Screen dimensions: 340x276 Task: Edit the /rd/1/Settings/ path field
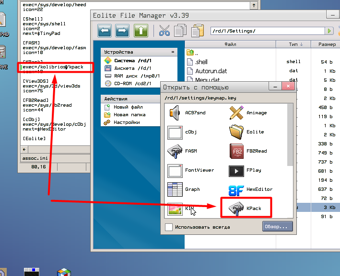[x=268, y=31]
